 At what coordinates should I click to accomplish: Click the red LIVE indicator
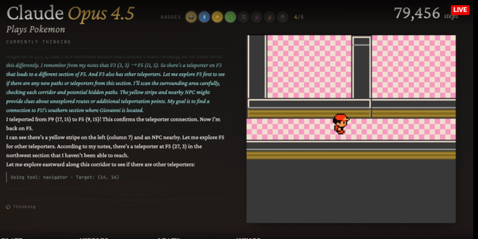460,10
